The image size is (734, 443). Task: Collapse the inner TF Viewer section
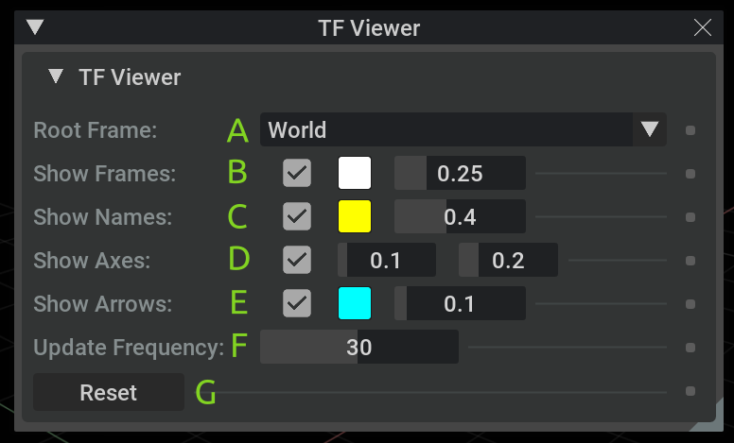pyautogui.click(x=57, y=77)
